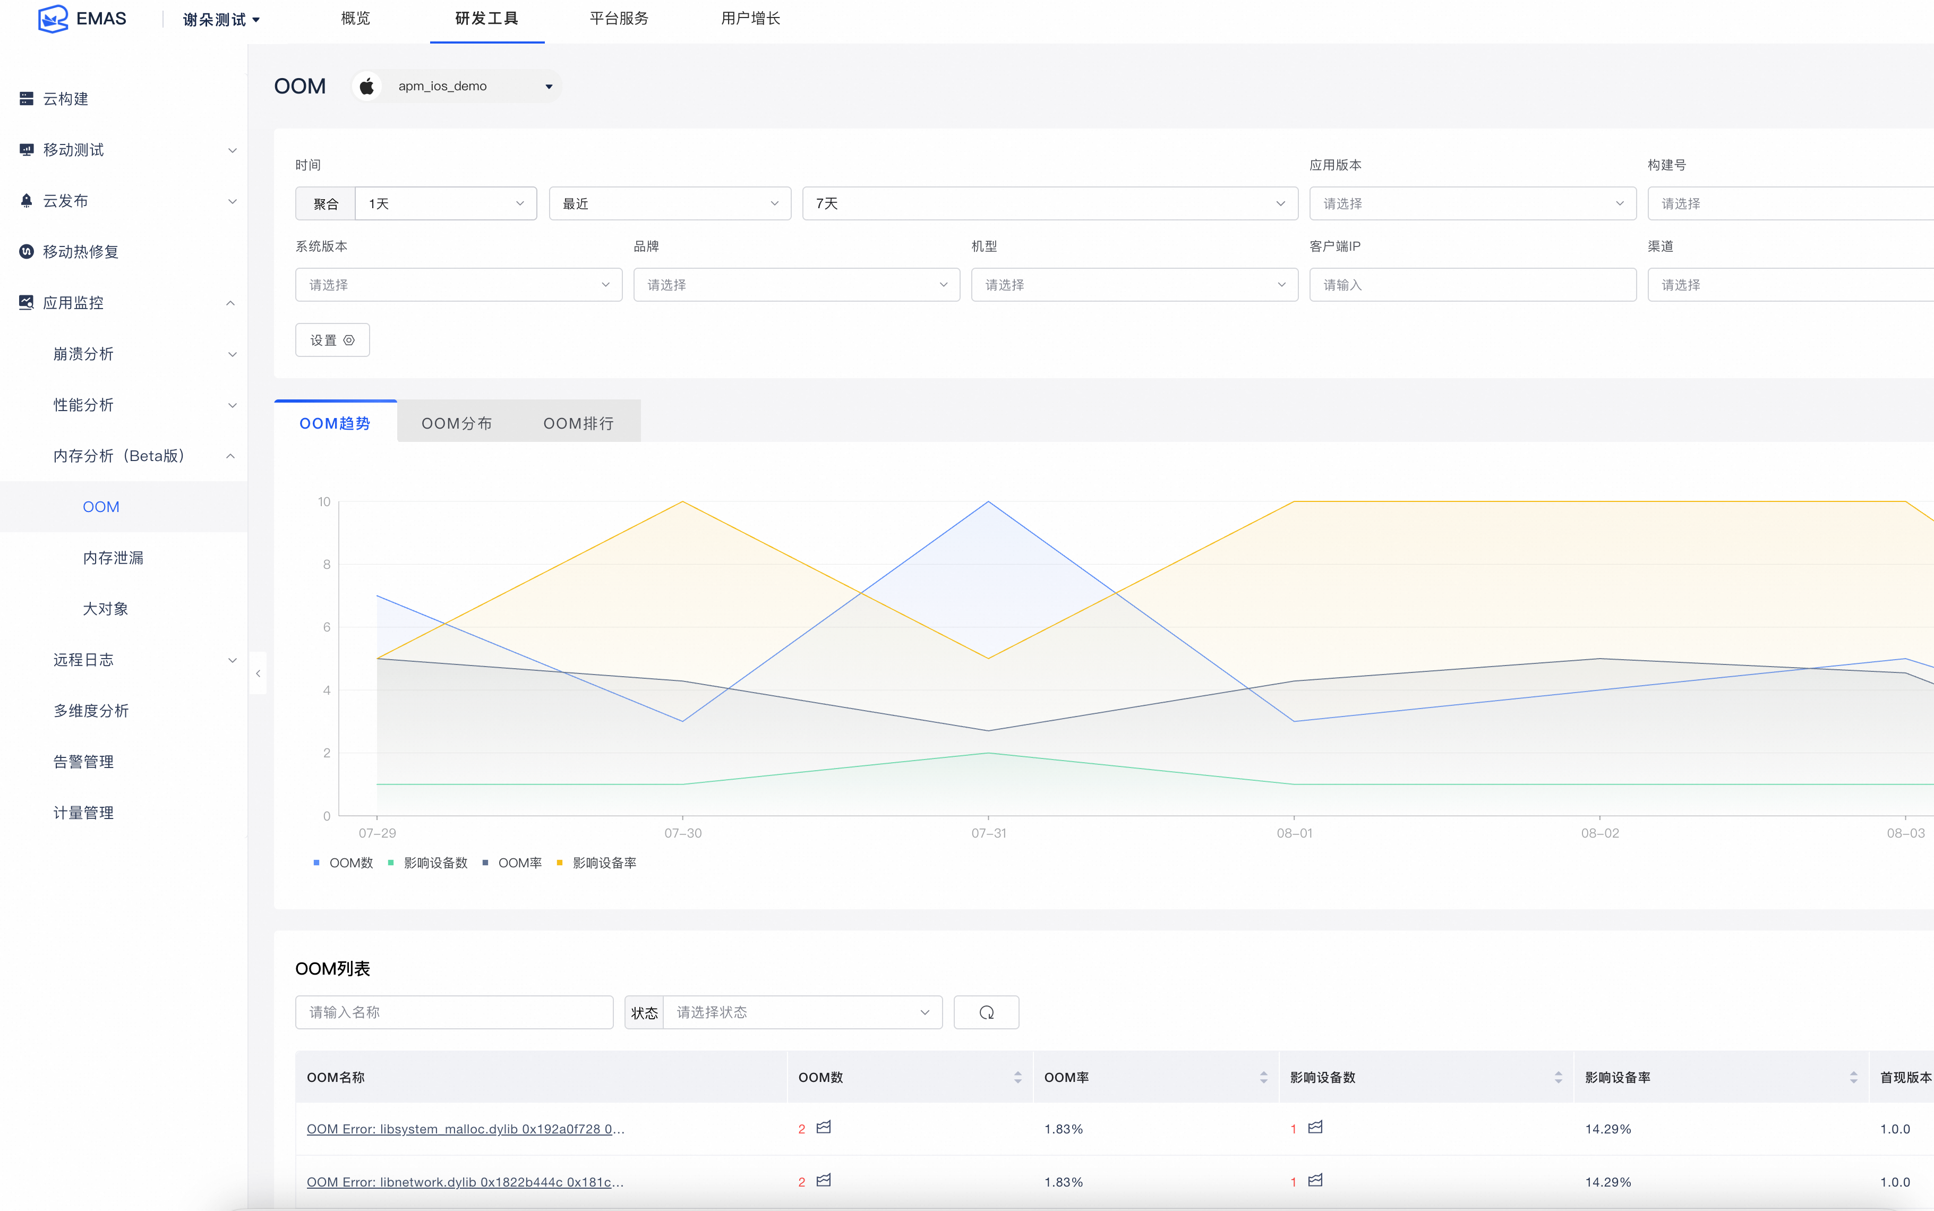This screenshot has width=1934, height=1211.
Task: Collapse 内存分析（Beta版）submenu
Action: [x=230, y=456]
